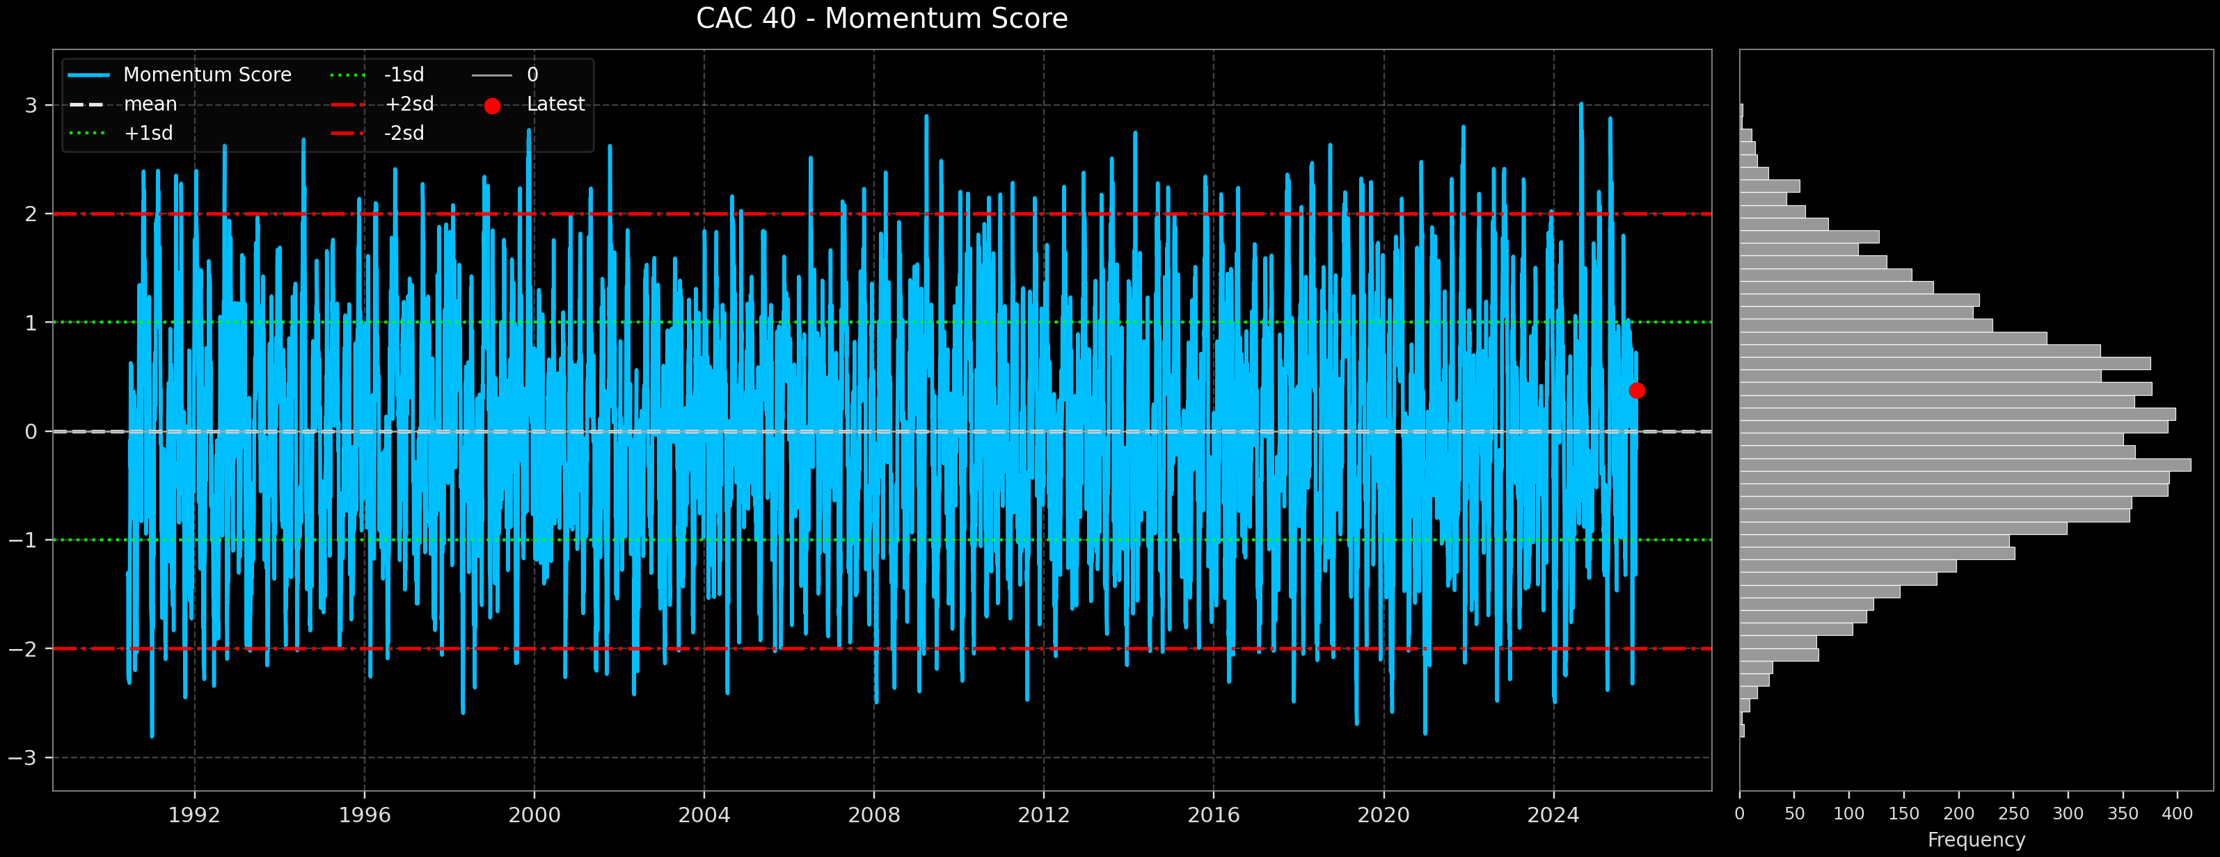Click the longest histogram bar

coord(1965,465)
